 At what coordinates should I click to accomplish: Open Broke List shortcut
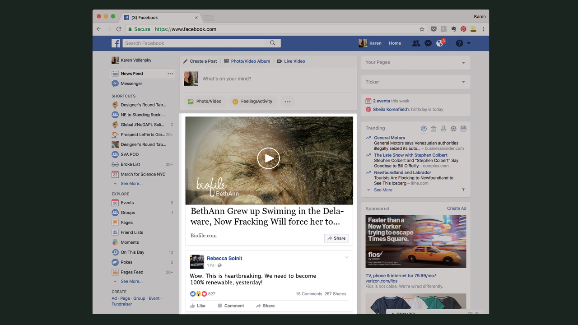pos(126,164)
